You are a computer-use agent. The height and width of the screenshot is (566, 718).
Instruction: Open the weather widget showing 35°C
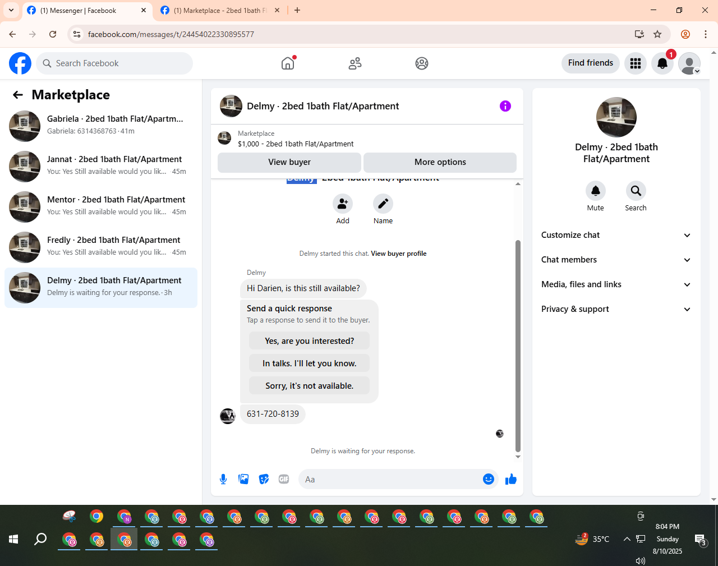click(592, 539)
